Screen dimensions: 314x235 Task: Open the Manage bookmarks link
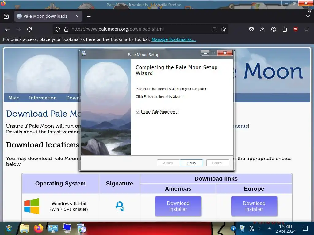tap(174, 39)
